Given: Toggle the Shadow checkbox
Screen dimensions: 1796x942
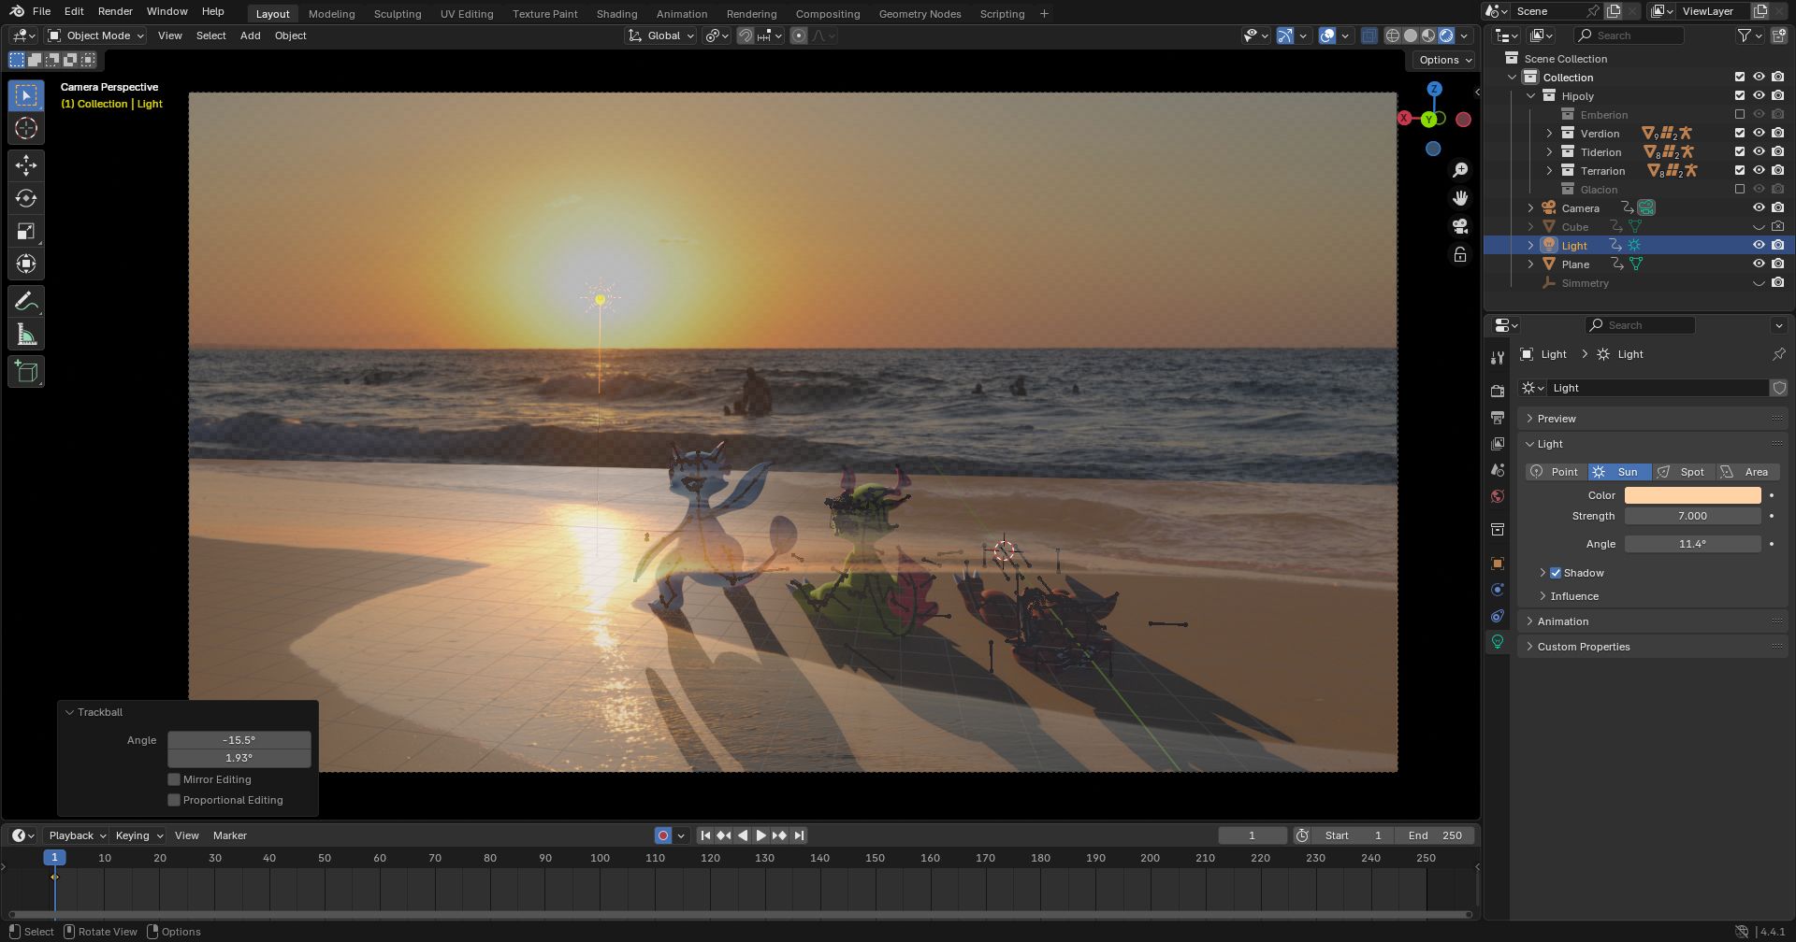Looking at the screenshot, I should [x=1556, y=573].
